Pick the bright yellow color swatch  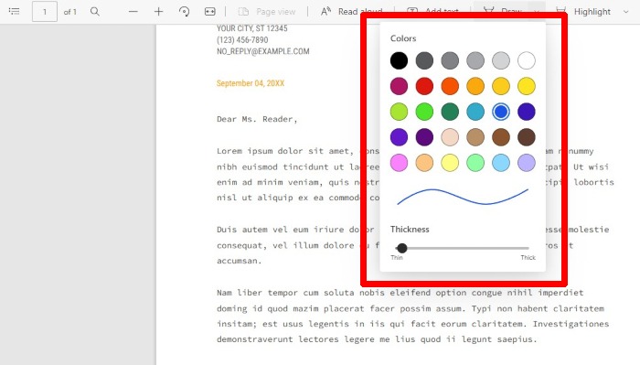[x=527, y=86]
